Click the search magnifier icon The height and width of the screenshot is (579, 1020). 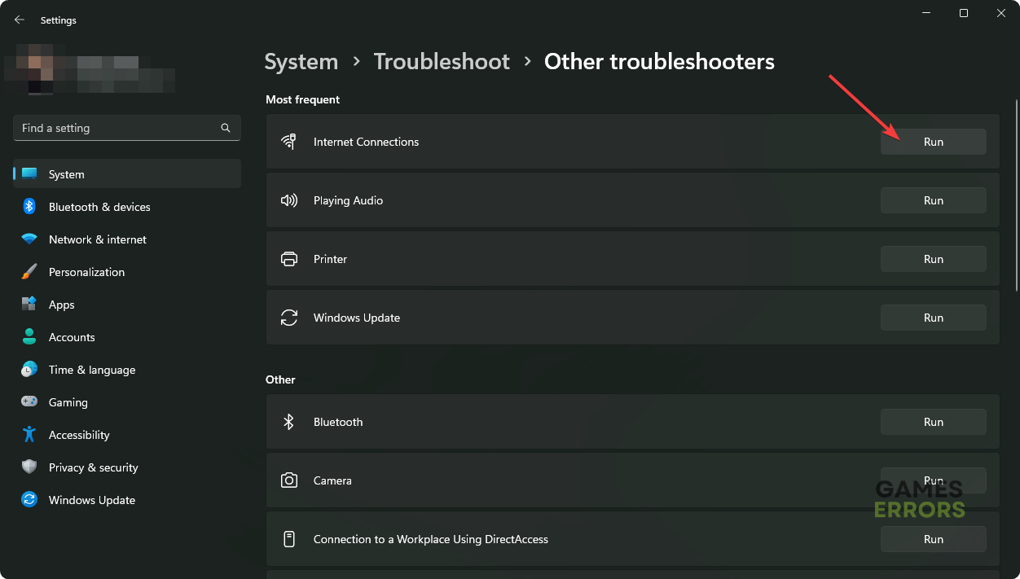pyautogui.click(x=226, y=128)
